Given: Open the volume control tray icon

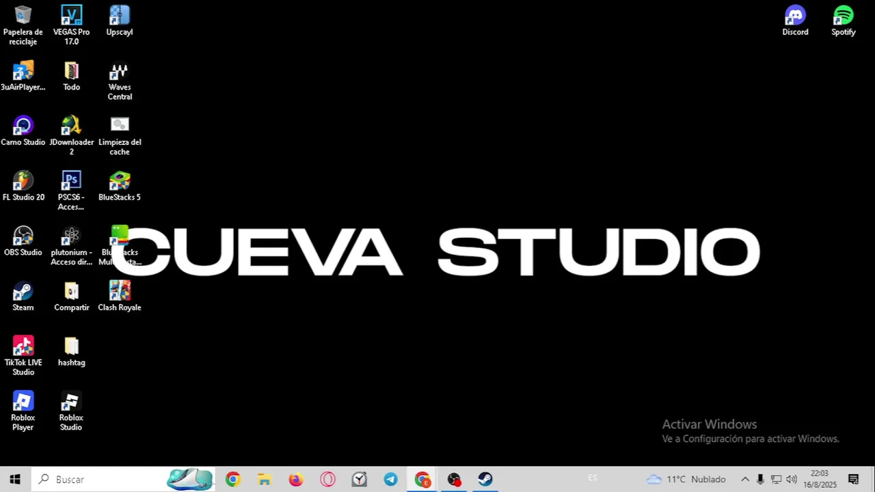Looking at the screenshot, I should click(x=792, y=479).
